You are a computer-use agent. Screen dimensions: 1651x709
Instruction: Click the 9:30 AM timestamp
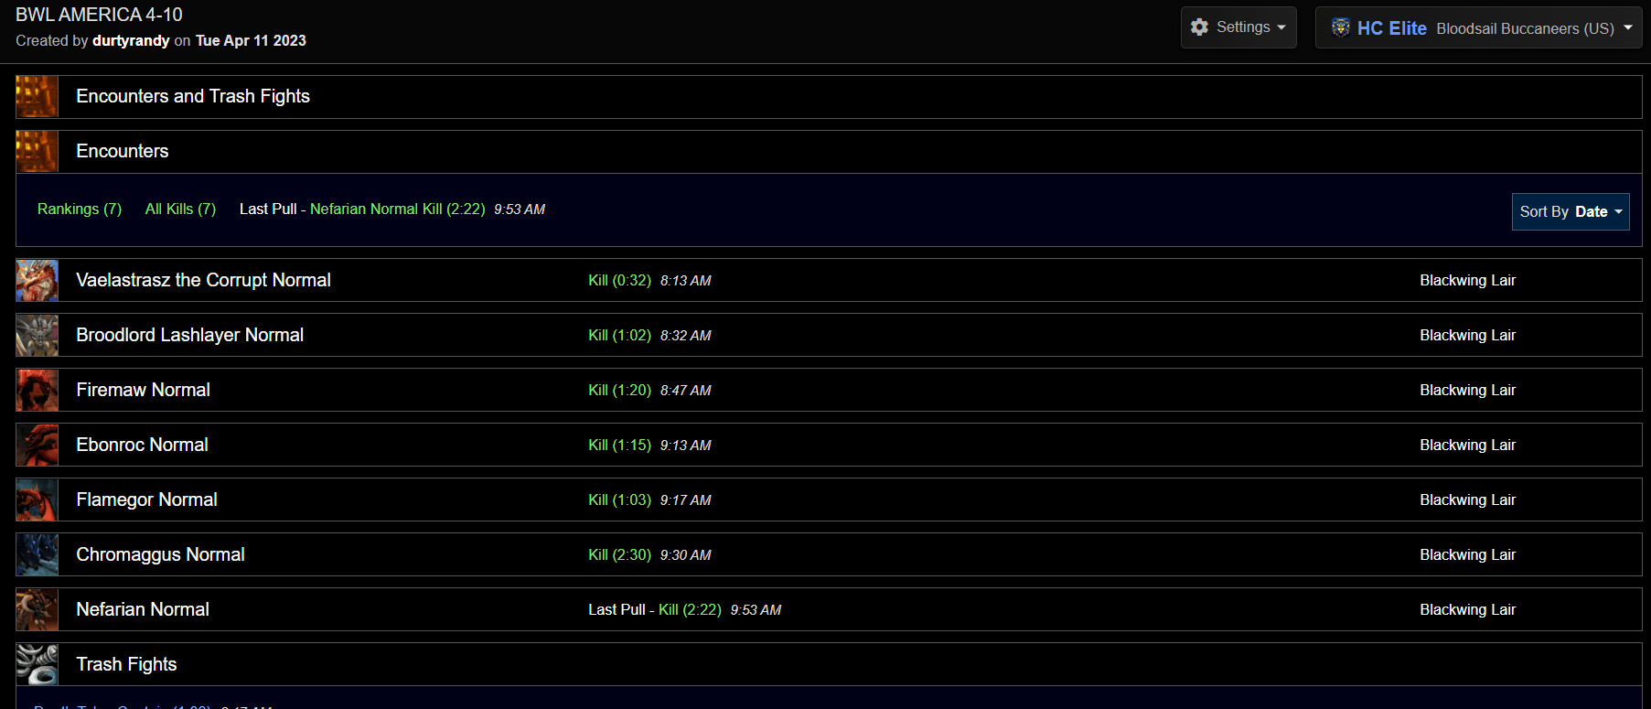[686, 555]
